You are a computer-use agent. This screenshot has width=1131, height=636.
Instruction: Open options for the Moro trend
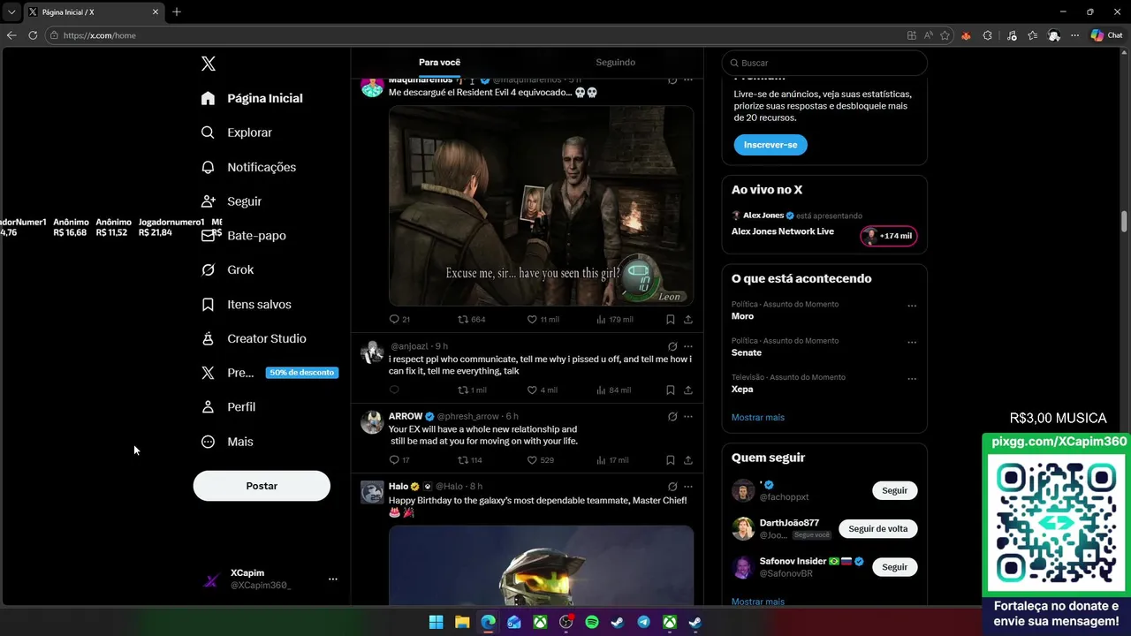[x=912, y=306]
